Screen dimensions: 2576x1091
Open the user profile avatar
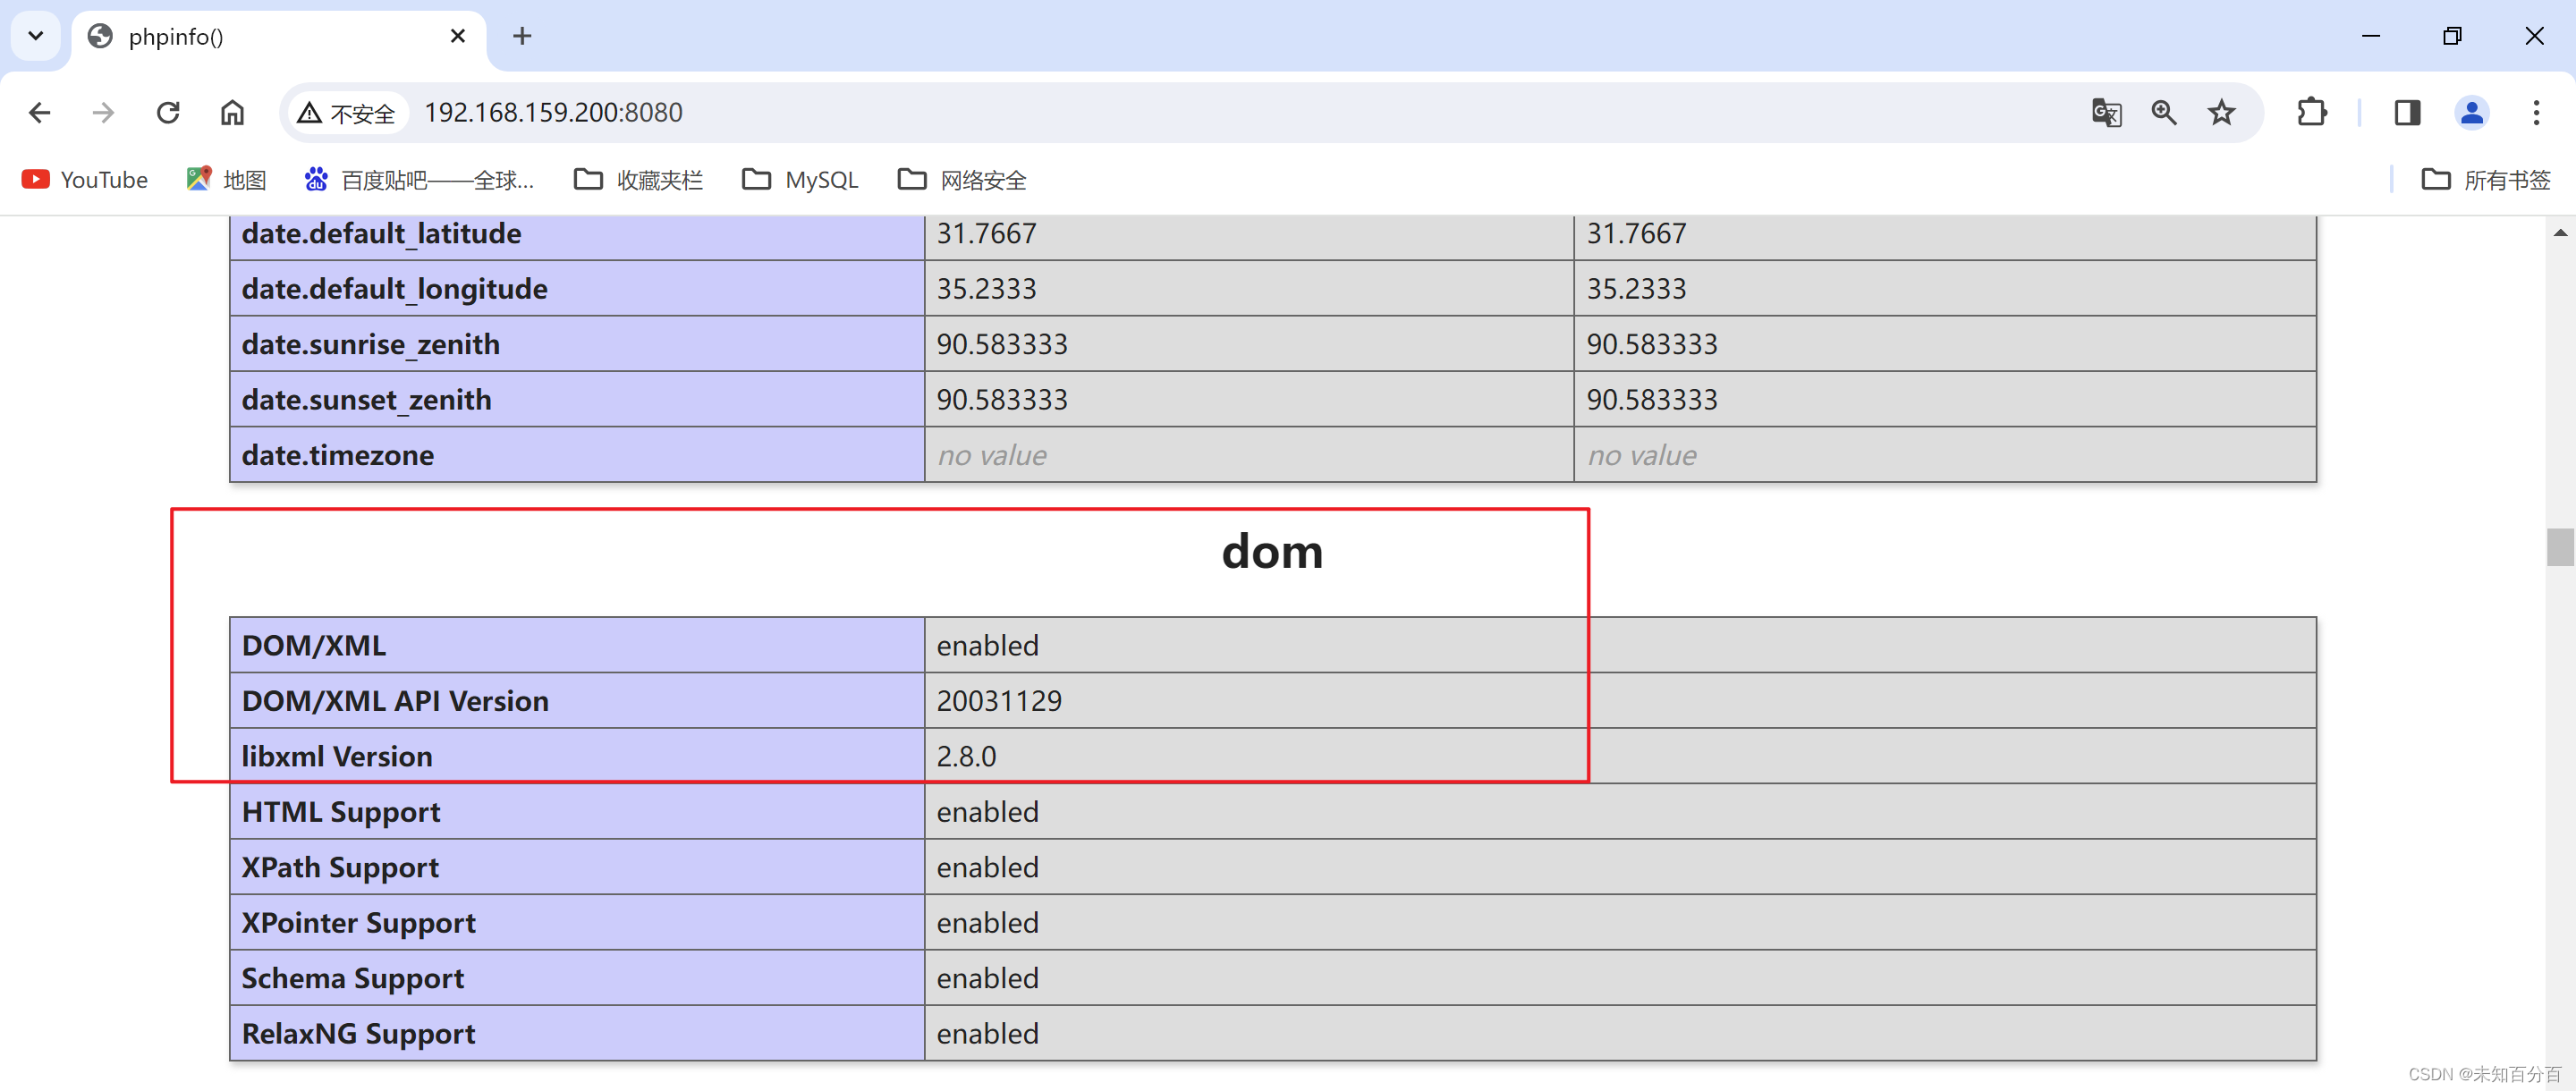[2471, 112]
